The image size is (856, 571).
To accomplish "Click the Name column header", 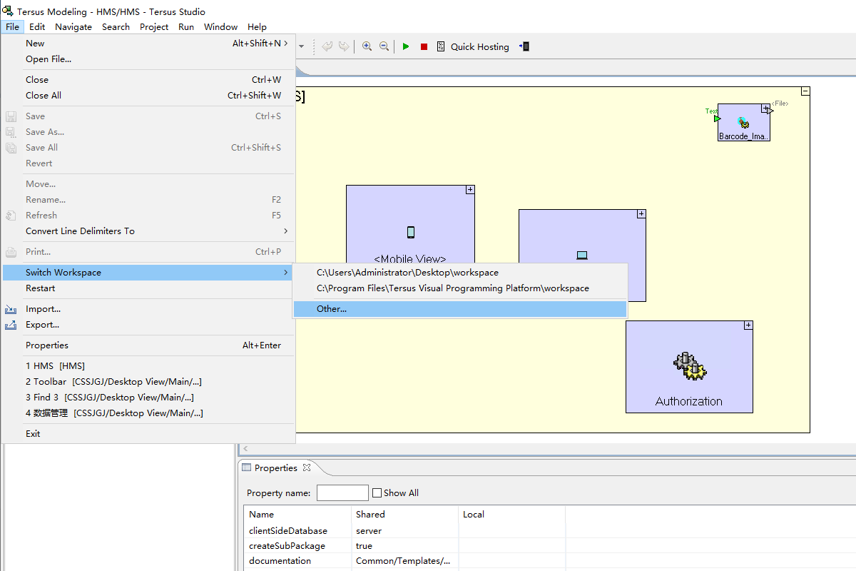I will pyautogui.click(x=297, y=514).
